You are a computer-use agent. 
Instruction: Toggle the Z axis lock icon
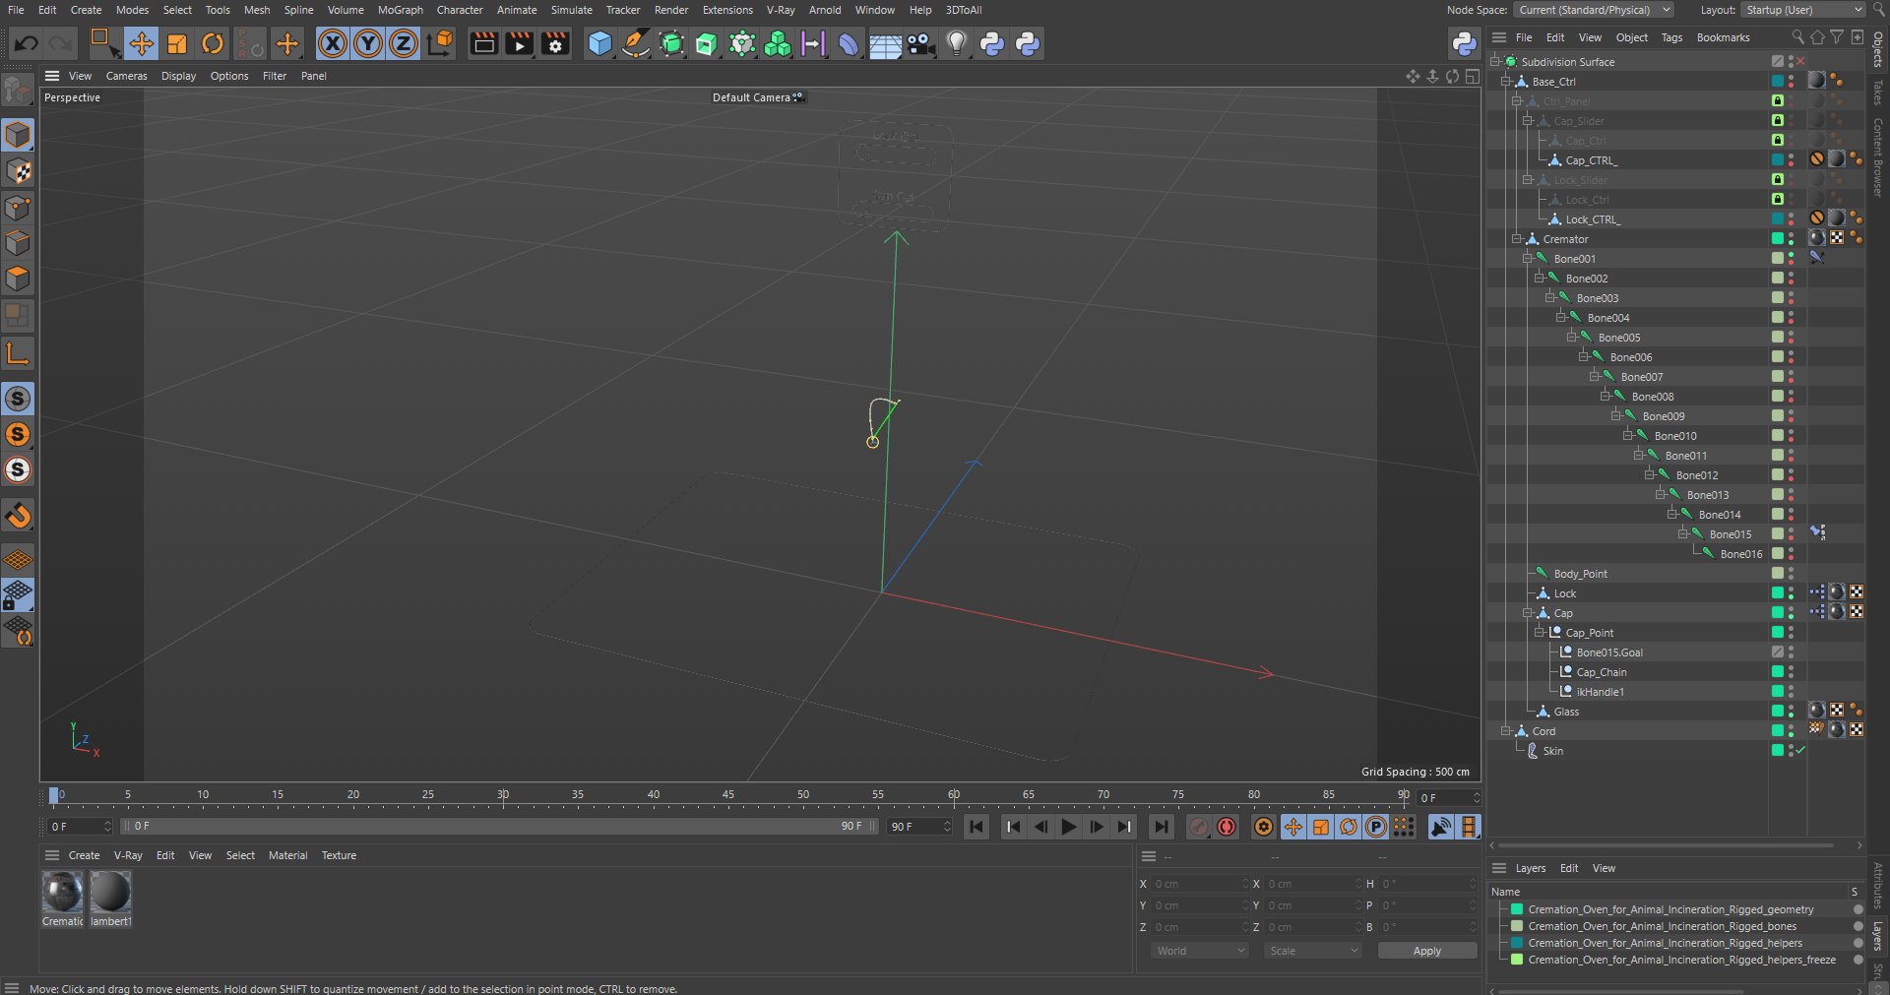404,43
